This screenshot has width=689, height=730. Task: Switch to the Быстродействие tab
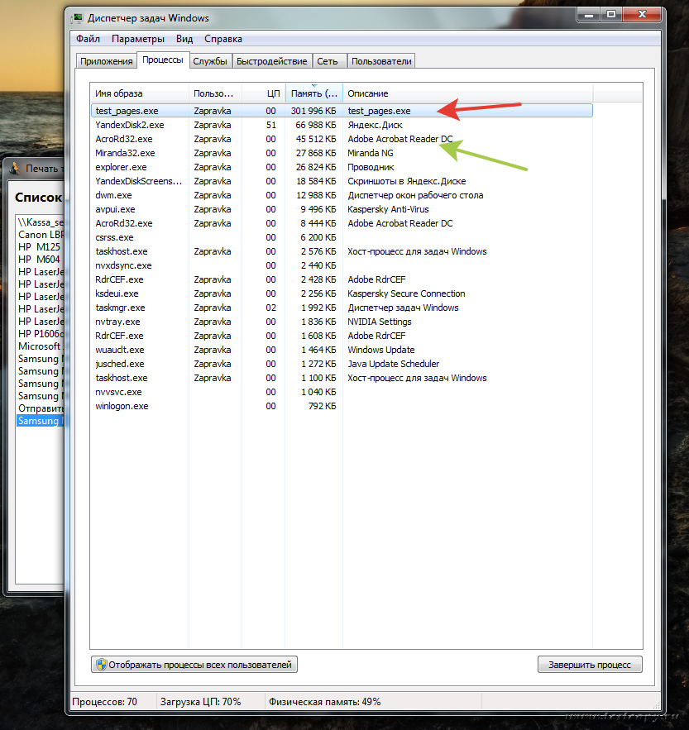pyautogui.click(x=272, y=61)
